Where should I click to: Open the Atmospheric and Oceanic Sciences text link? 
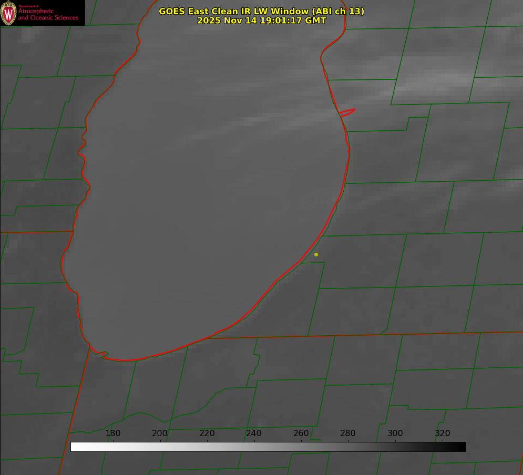click(48, 15)
